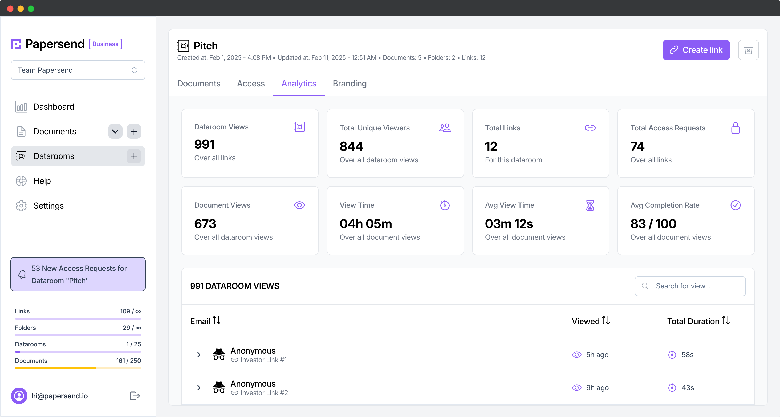Click the user avatar icon
780x417 pixels.
pyautogui.click(x=19, y=396)
